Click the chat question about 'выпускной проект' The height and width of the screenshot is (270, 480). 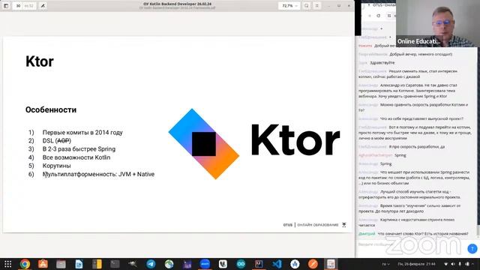(x=421, y=118)
